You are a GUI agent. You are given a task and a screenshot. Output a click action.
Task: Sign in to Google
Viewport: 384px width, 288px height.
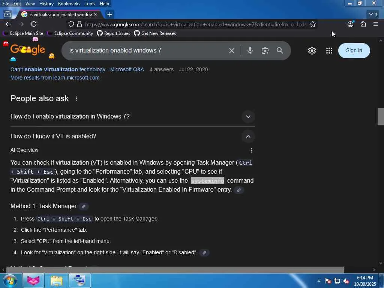click(x=354, y=51)
